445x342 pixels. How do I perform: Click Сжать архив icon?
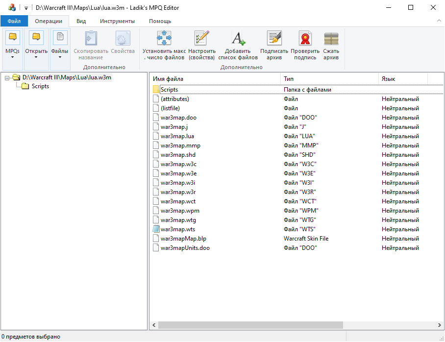(331, 38)
